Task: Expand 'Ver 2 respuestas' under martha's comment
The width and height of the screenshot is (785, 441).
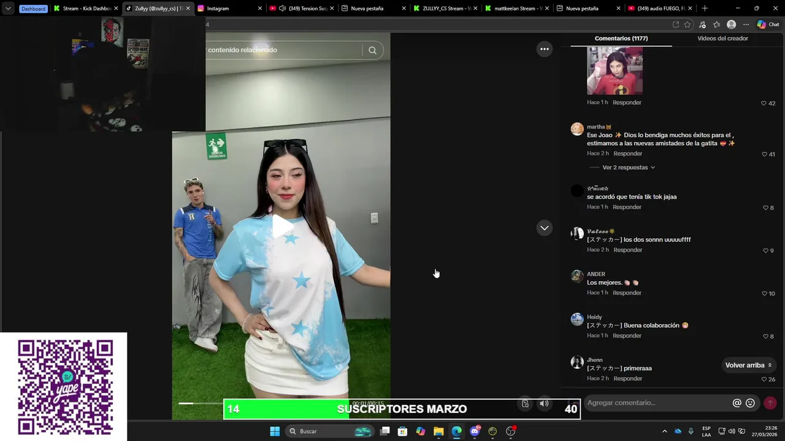Action: click(629, 167)
